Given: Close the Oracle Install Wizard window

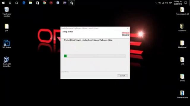Looking at the screenshot, I should pos(128,28).
